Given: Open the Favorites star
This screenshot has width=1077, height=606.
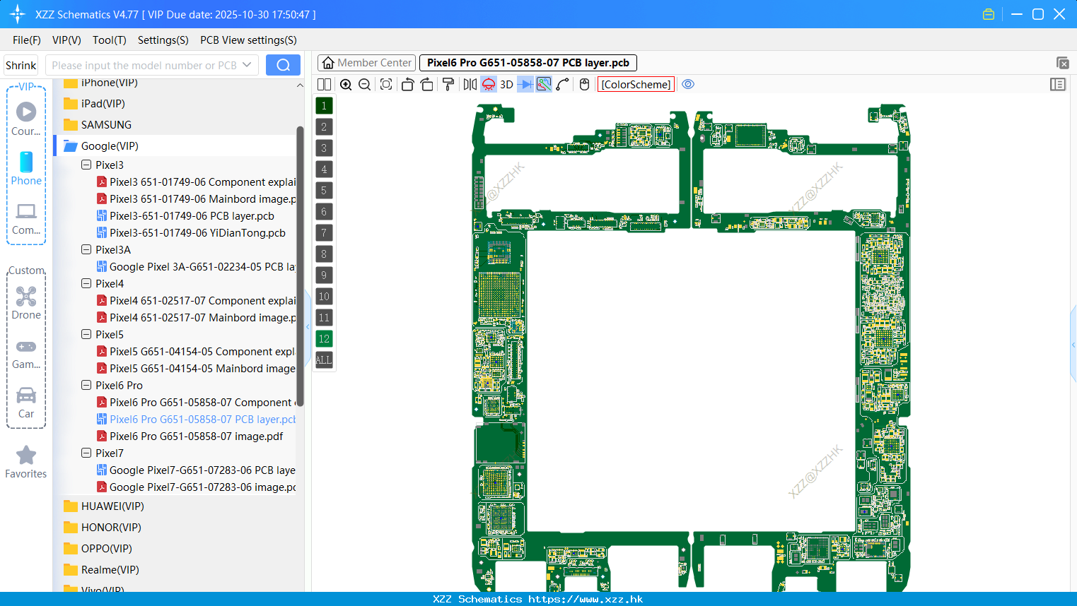Looking at the screenshot, I should point(26,462).
